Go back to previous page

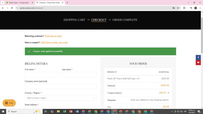(3, 8)
